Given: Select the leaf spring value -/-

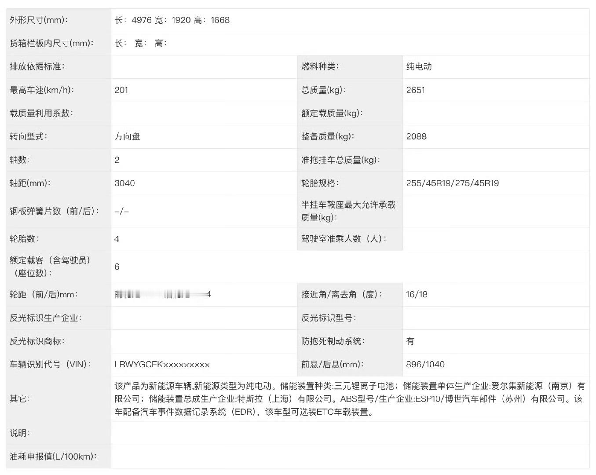Looking at the screenshot, I should coord(122,212).
